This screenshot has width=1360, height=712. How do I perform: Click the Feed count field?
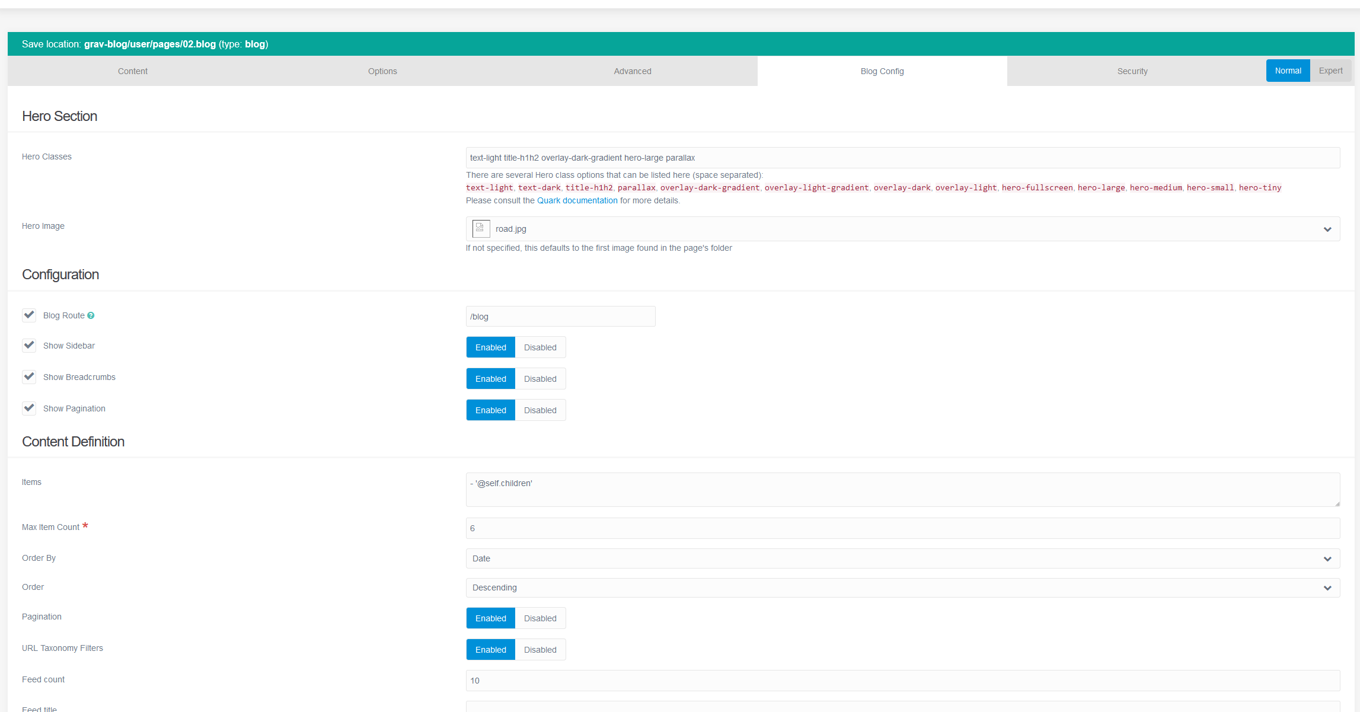(902, 681)
